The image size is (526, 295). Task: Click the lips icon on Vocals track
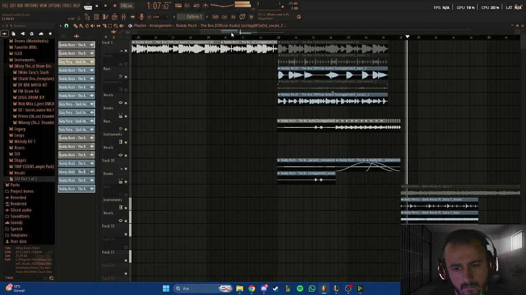(120, 102)
